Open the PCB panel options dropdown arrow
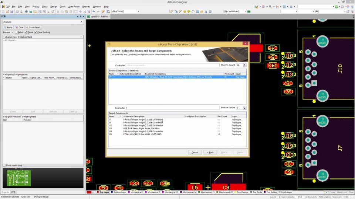The image size is (355, 199). coord(78,17)
